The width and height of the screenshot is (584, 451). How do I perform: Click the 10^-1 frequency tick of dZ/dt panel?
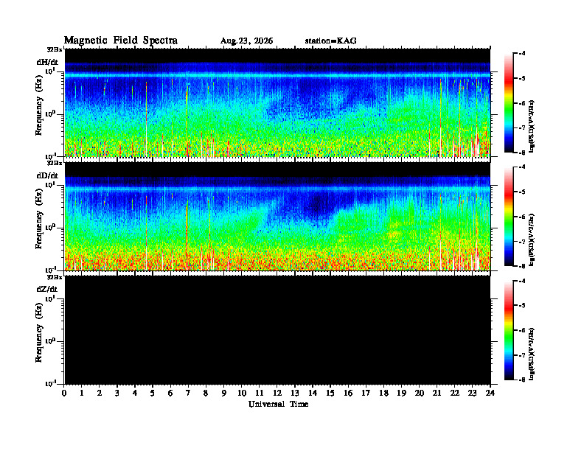coord(50,383)
